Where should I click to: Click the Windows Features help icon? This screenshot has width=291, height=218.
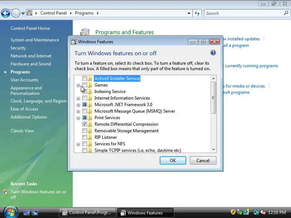[213, 53]
